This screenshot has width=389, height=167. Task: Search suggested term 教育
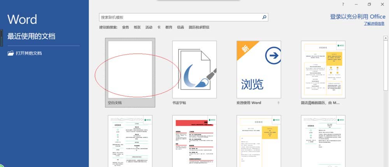click(x=169, y=27)
